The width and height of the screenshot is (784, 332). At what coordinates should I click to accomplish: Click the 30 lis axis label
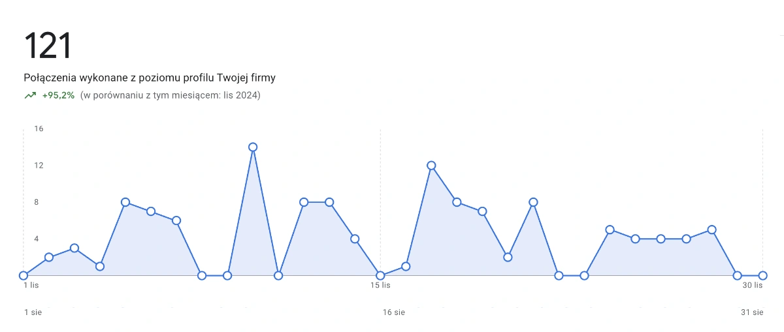pyautogui.click(x=753, y=285)
